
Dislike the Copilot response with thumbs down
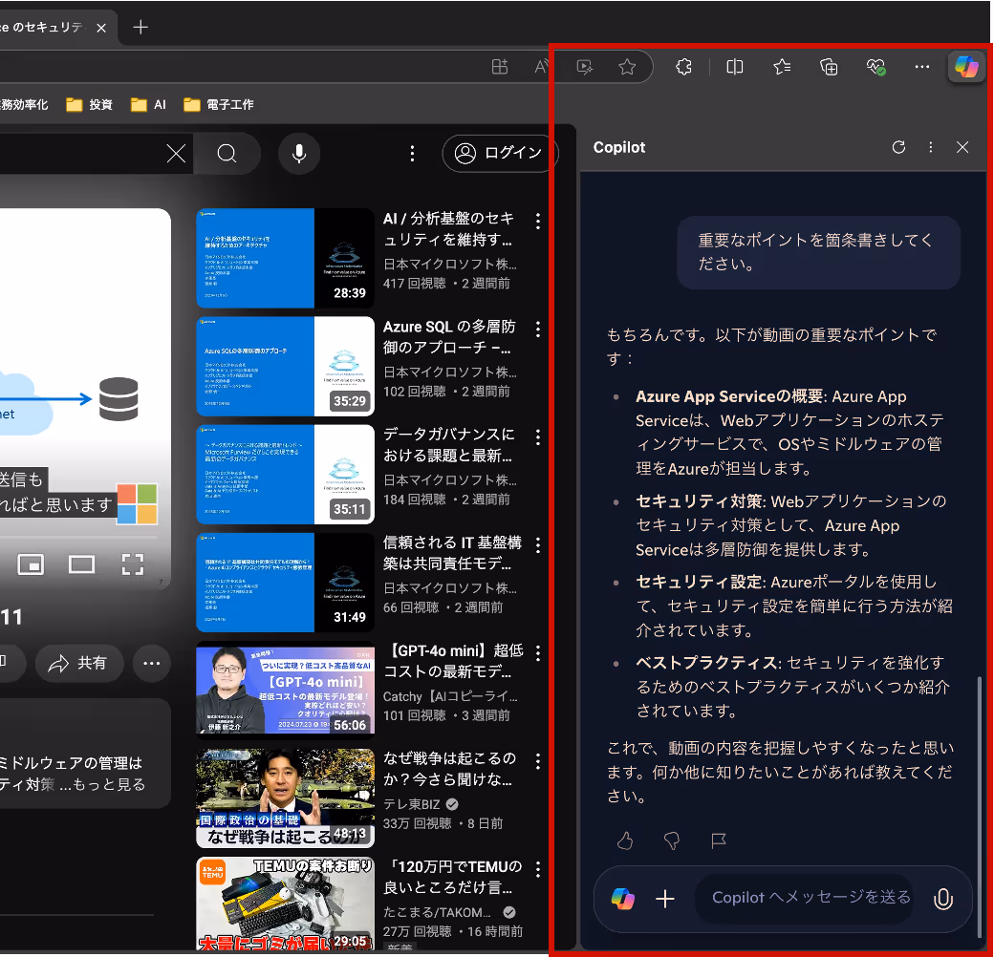click(x=671, y=840)
